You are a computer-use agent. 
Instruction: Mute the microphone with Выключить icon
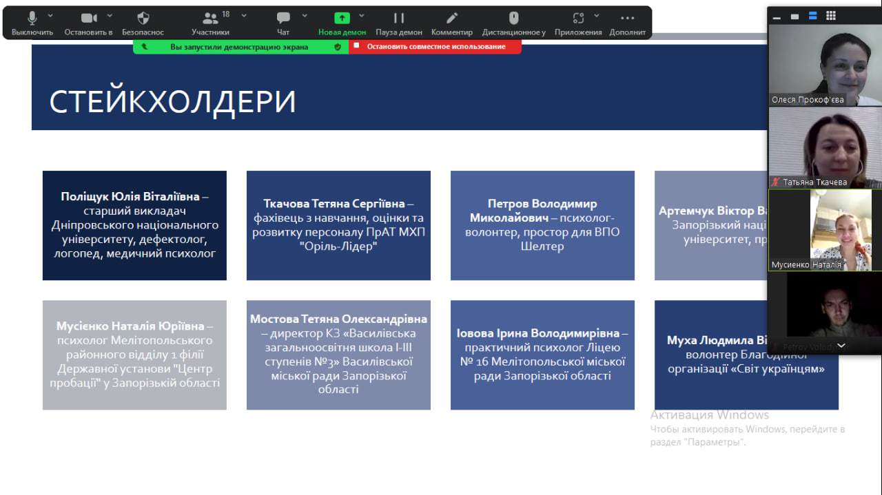click(32, 19)
